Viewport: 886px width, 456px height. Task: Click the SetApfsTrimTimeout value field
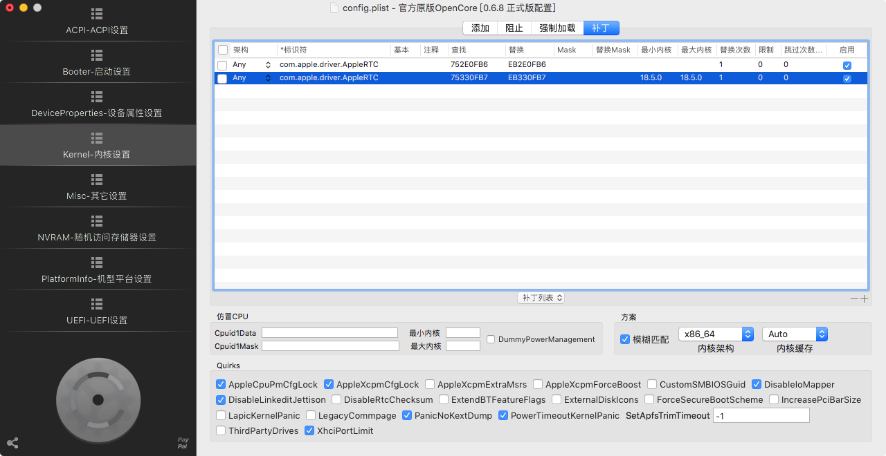pos(761,415)
